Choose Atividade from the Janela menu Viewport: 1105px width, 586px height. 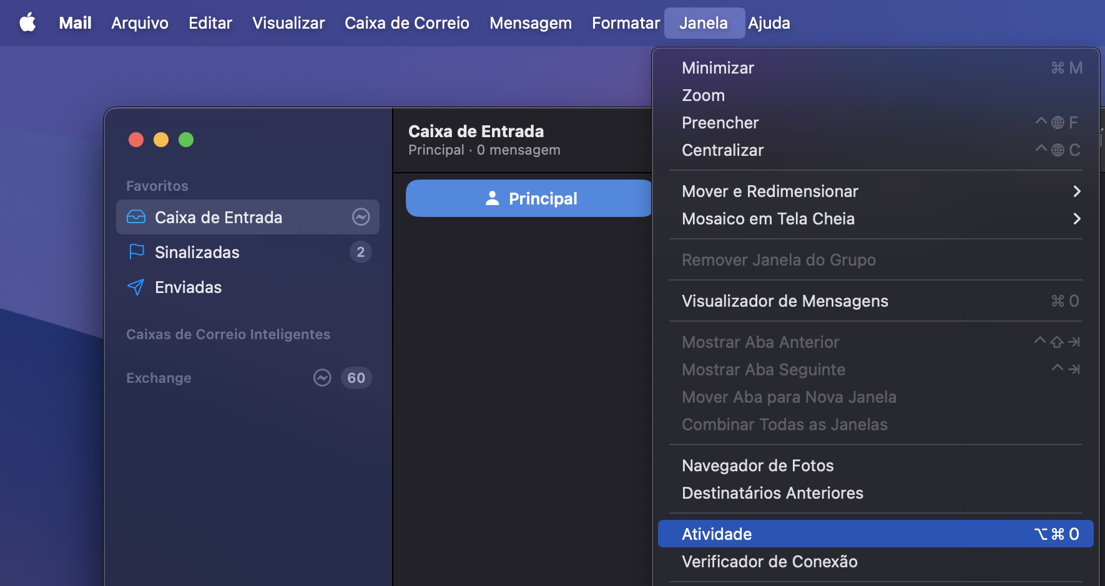pyautogui.click(x=717, y=534)
